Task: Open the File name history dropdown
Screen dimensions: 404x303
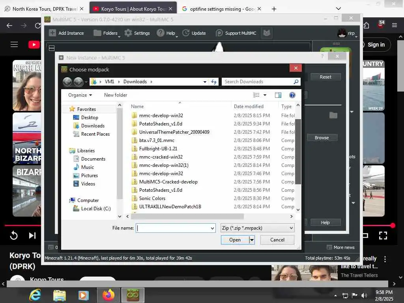Action: point(213,228)
